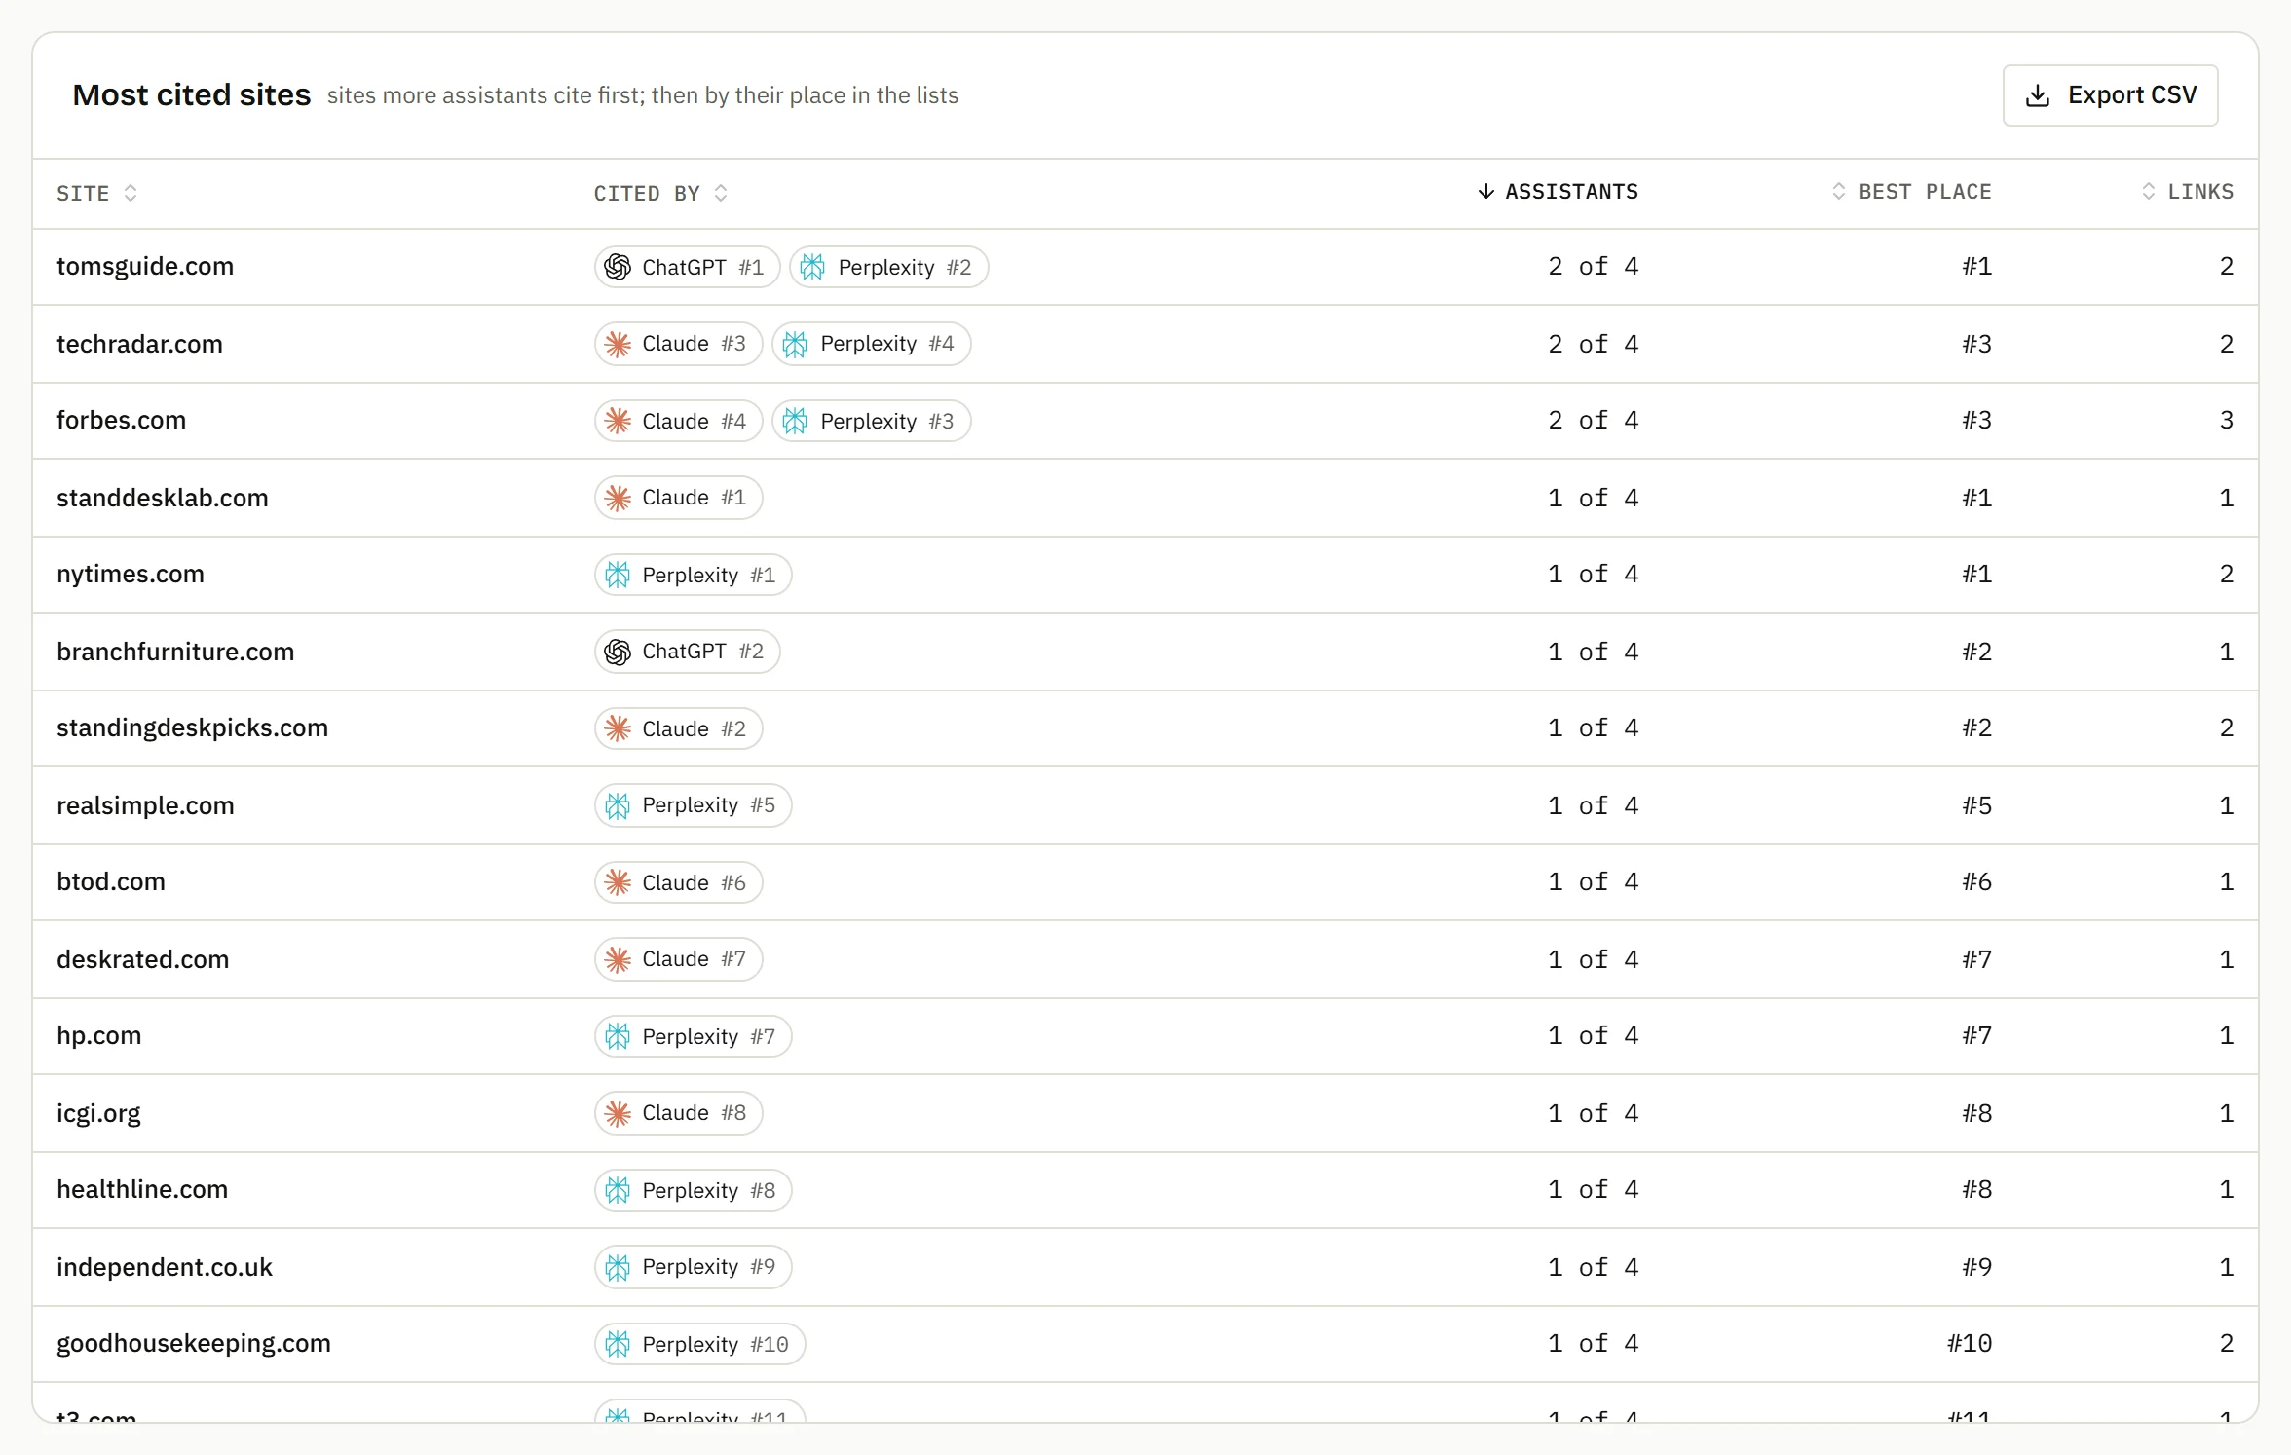Sort table by the SITE column header
This screenshot has width=2291, height=1455.
pos(96,193)
